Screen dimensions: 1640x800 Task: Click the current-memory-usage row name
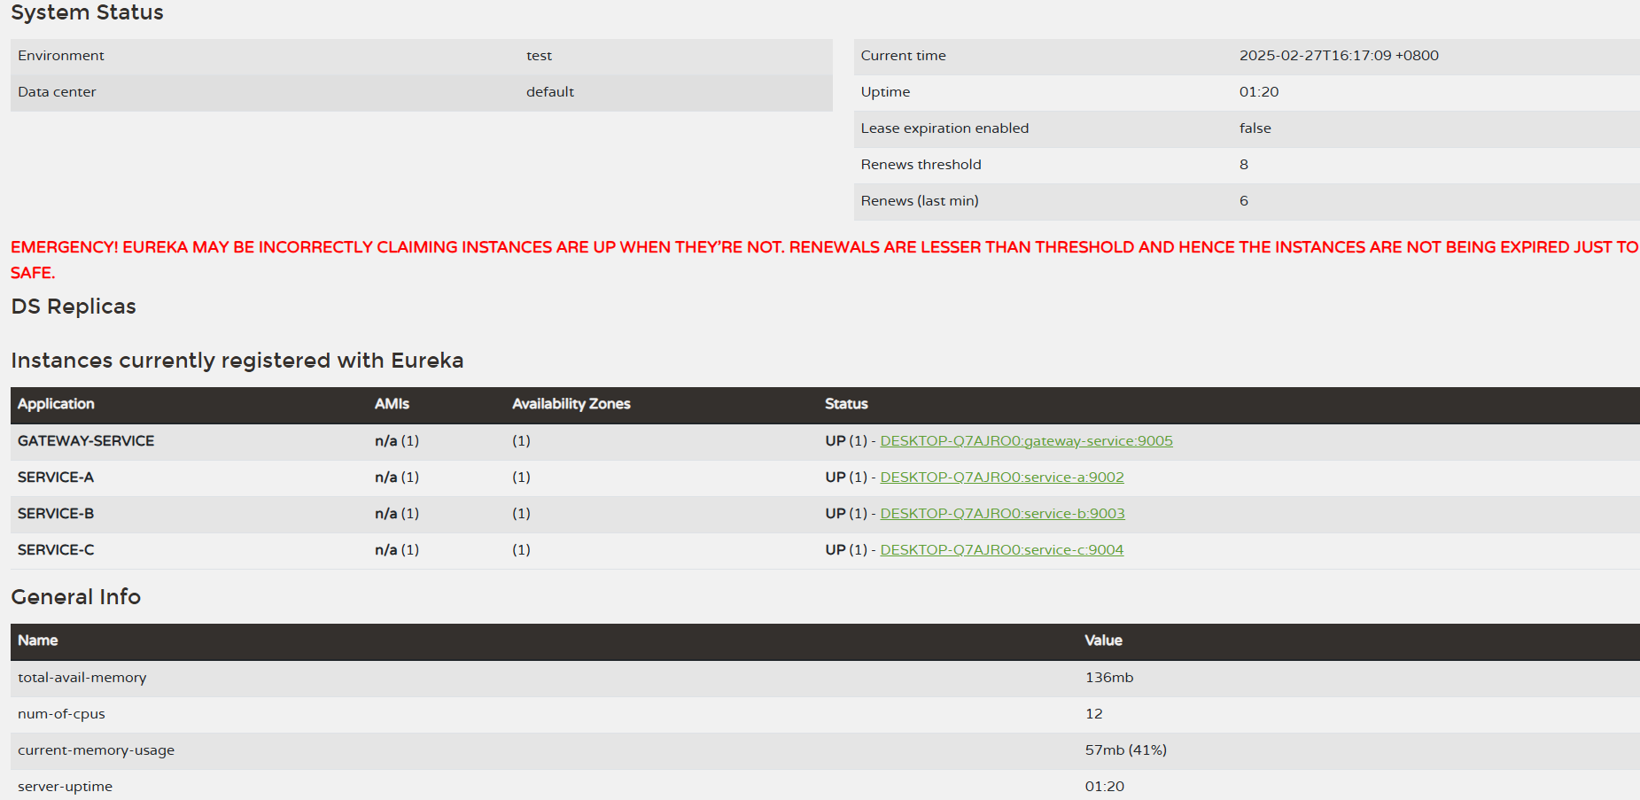pyautogui.click(x=97, y=750)
